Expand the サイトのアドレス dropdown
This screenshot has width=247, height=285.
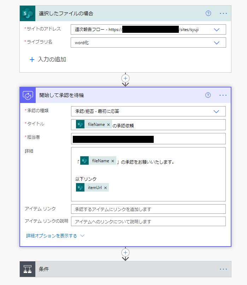(x=217, y=30)
